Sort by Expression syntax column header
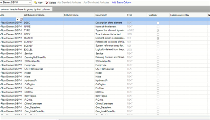This screenshot has width=210, height=120. pyautogui.click(x=188, y=15)
